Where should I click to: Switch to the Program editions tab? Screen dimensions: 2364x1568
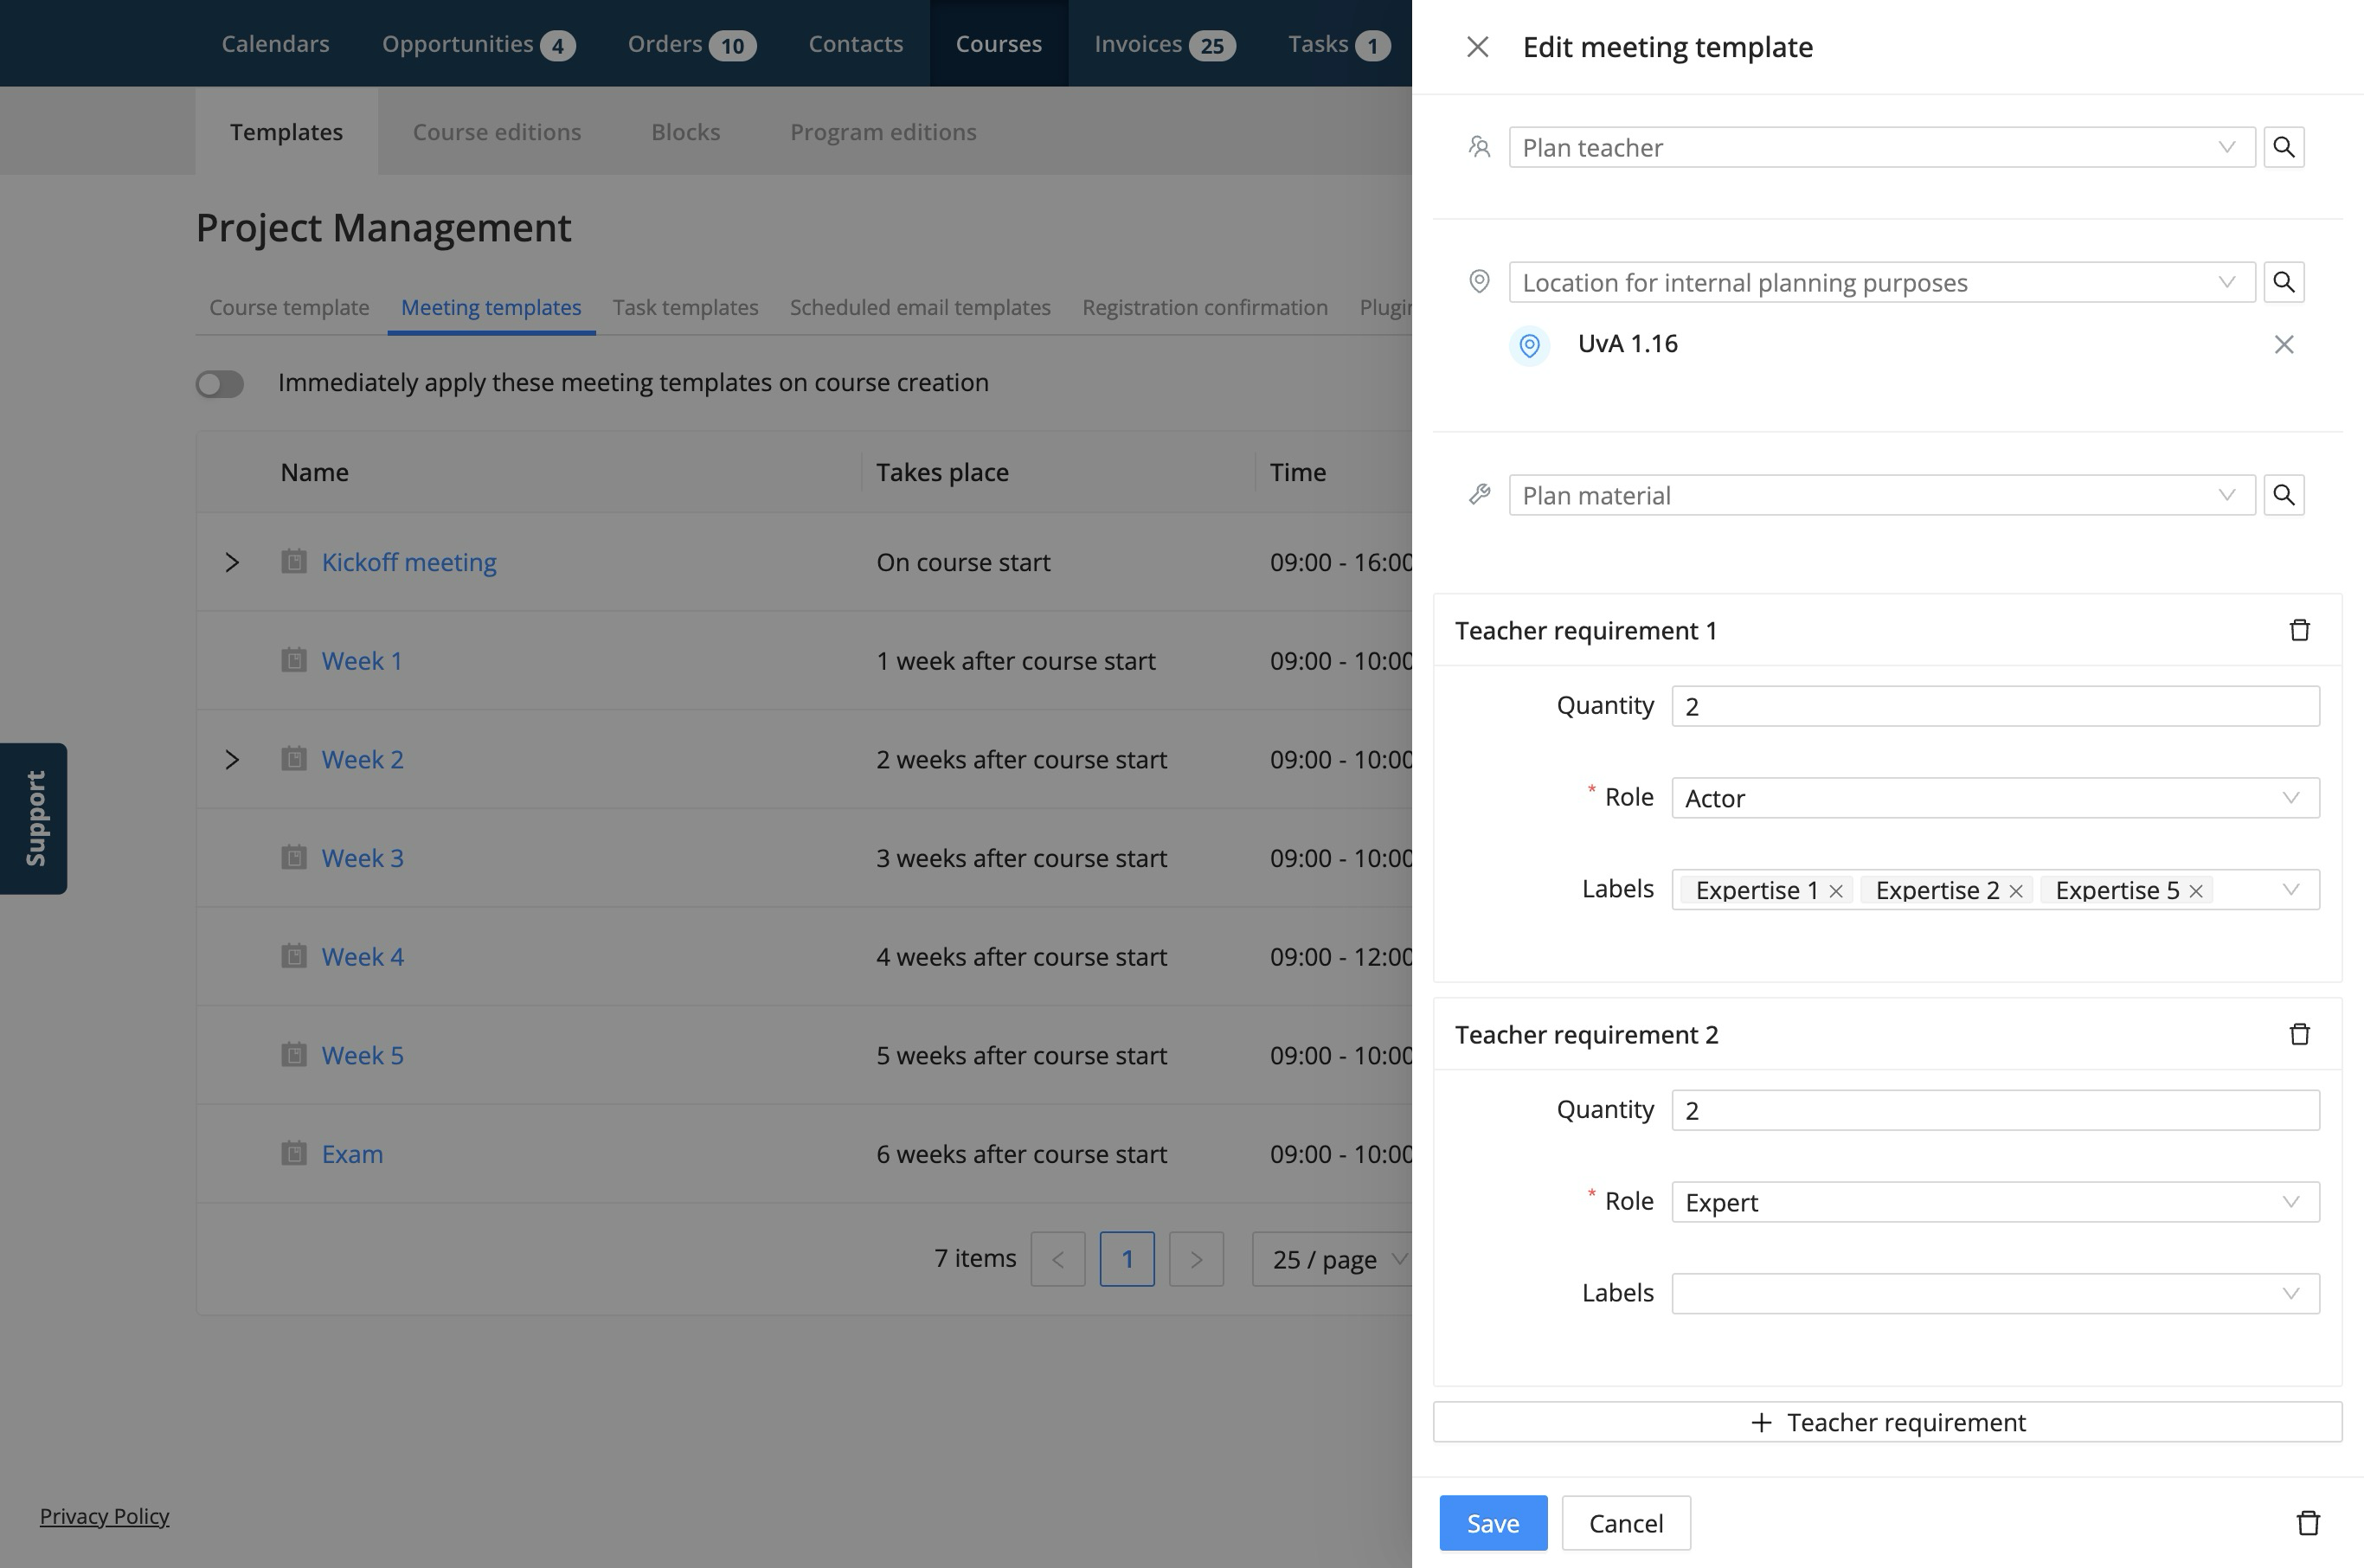(x=883, y=132)
